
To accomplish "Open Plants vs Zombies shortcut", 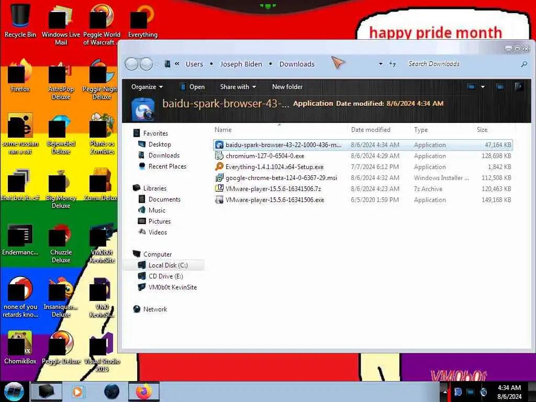I will coord(102,134).
